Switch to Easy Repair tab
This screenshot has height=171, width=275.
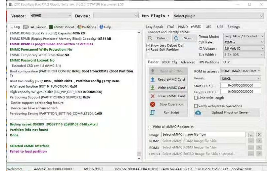coord(154,27)
